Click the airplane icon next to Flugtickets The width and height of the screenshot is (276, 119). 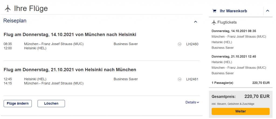click(x=214, y=22)
